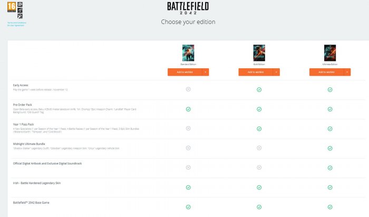The height and width of the screenshot is (217, 369).
Task: Click Gold Edition Midnight Ultimate Bundle cross icon
Action: point(259,148)
